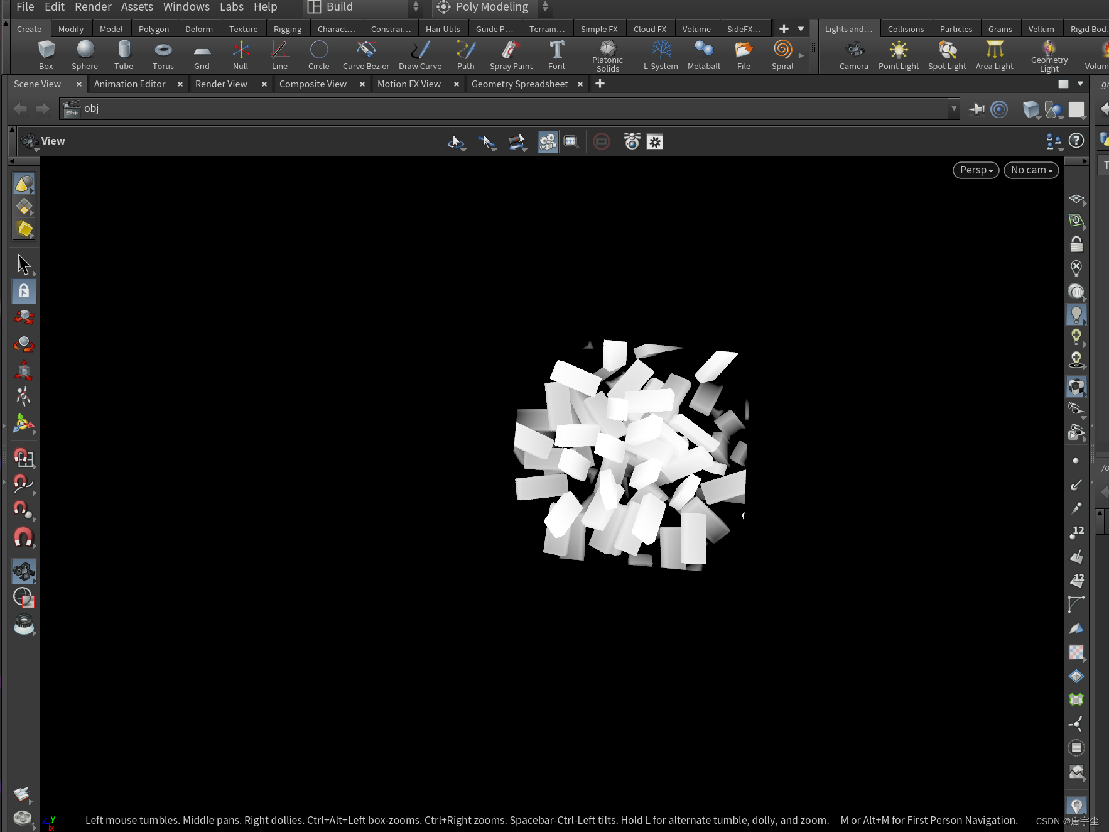Screen dimensions: 1109x832
Task: Choose the Grid shelf tool
Action: [x=202, y=55]
